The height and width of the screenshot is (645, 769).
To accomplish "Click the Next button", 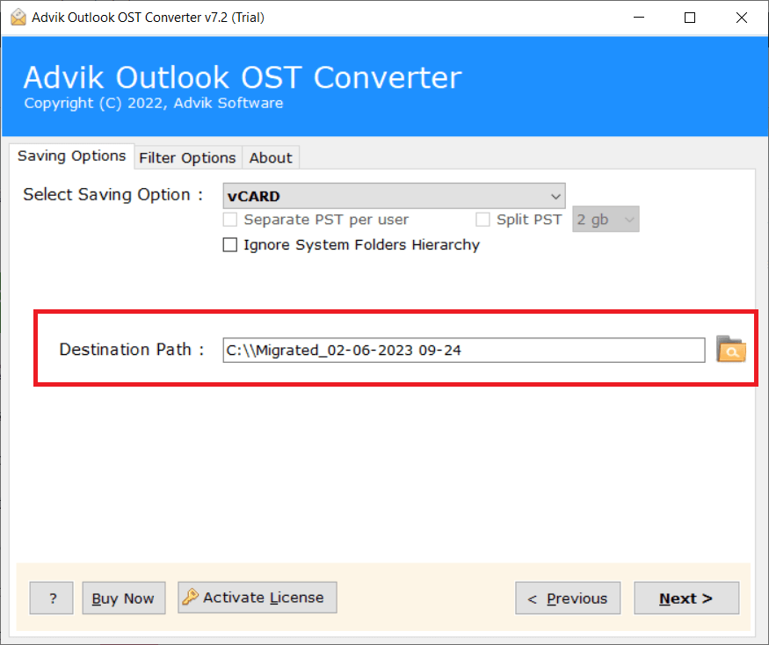I will (686, 598).
